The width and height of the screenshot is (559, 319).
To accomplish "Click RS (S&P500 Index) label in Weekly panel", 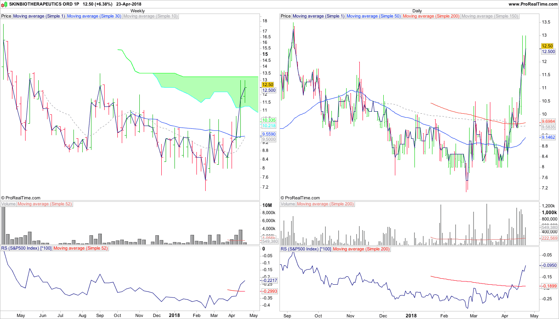I will [x=26, y=249].
